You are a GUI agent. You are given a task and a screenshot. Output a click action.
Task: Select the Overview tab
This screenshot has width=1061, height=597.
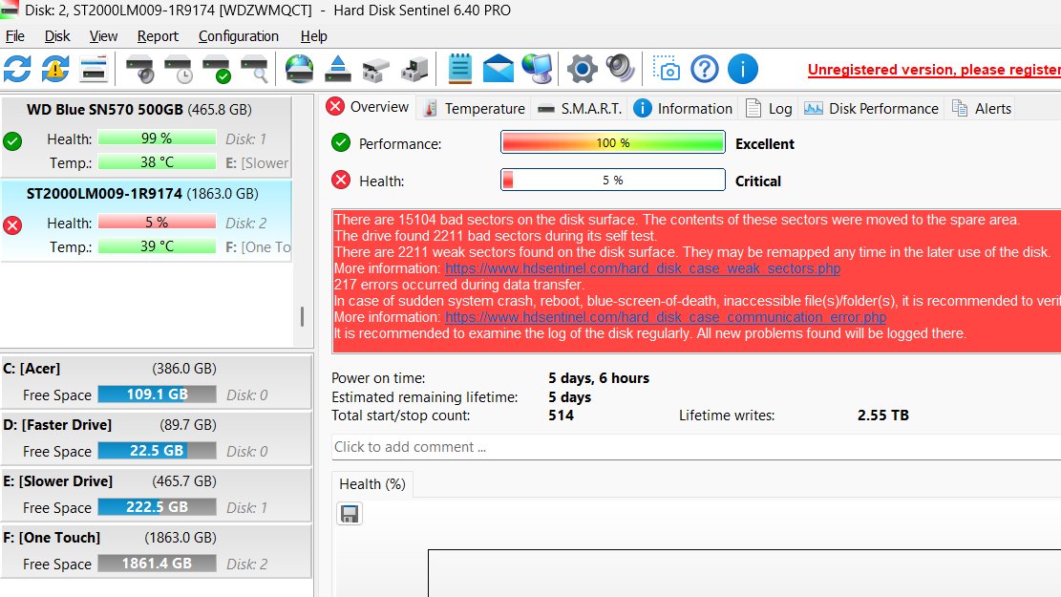pyautogui.click(x=368, y=107)
